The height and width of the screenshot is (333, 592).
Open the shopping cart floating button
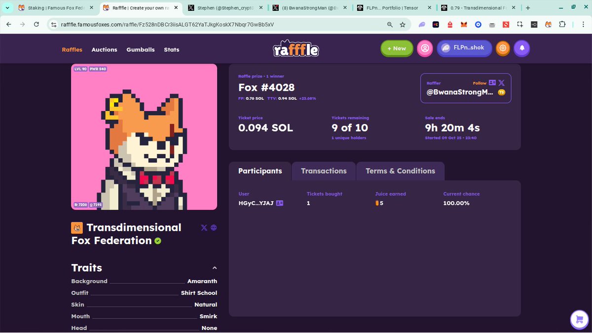point(579,320)
